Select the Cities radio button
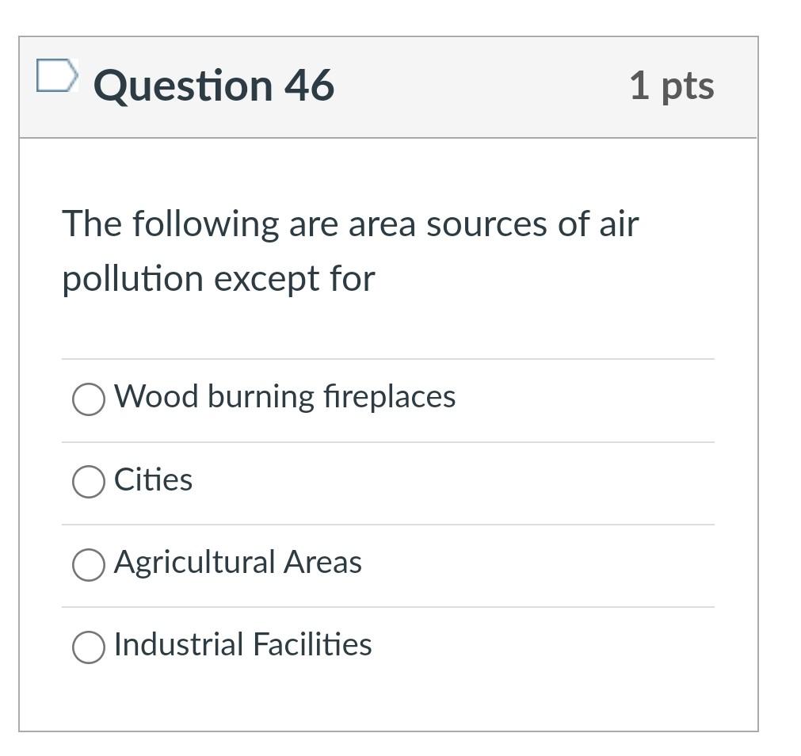 click(89, 481)
